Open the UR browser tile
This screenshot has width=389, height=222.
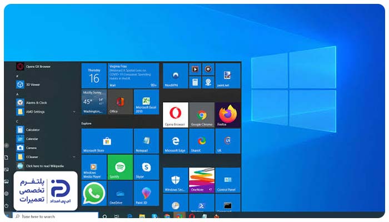click(x=228, y=141)
